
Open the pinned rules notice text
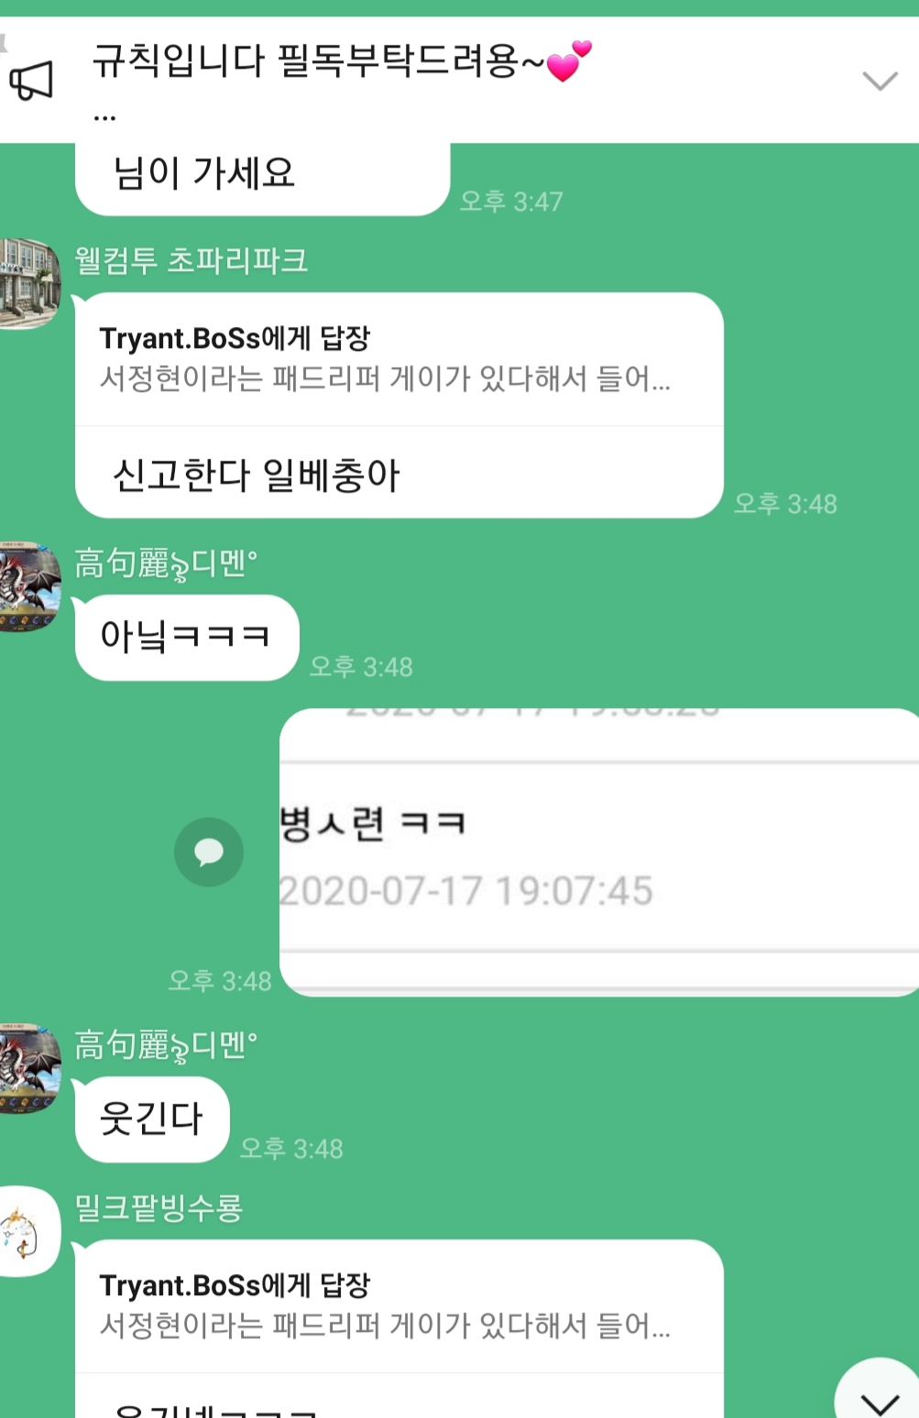[342, 62]
